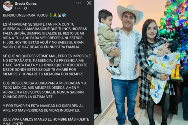Click the man's white cowboy hat in photo
Screen dimensions: 188x125
[x=130, y=13]
